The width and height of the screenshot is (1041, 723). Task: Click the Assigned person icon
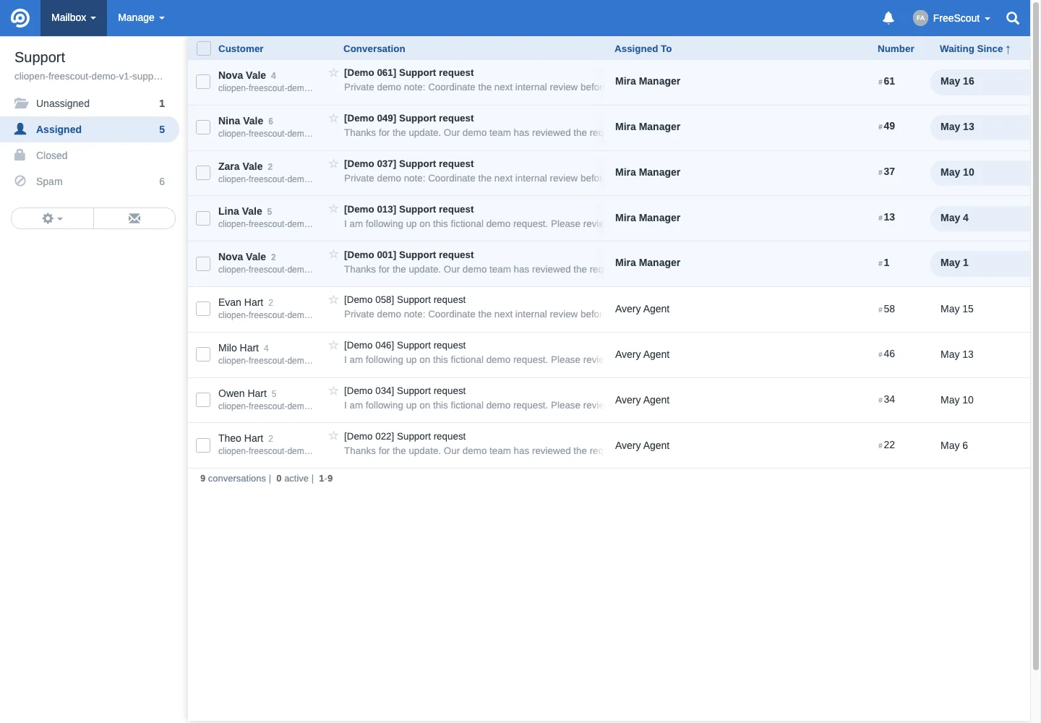pos(20,129)
